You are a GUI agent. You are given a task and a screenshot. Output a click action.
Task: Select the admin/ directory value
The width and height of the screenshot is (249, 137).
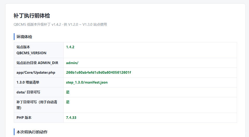pos(72,63)
